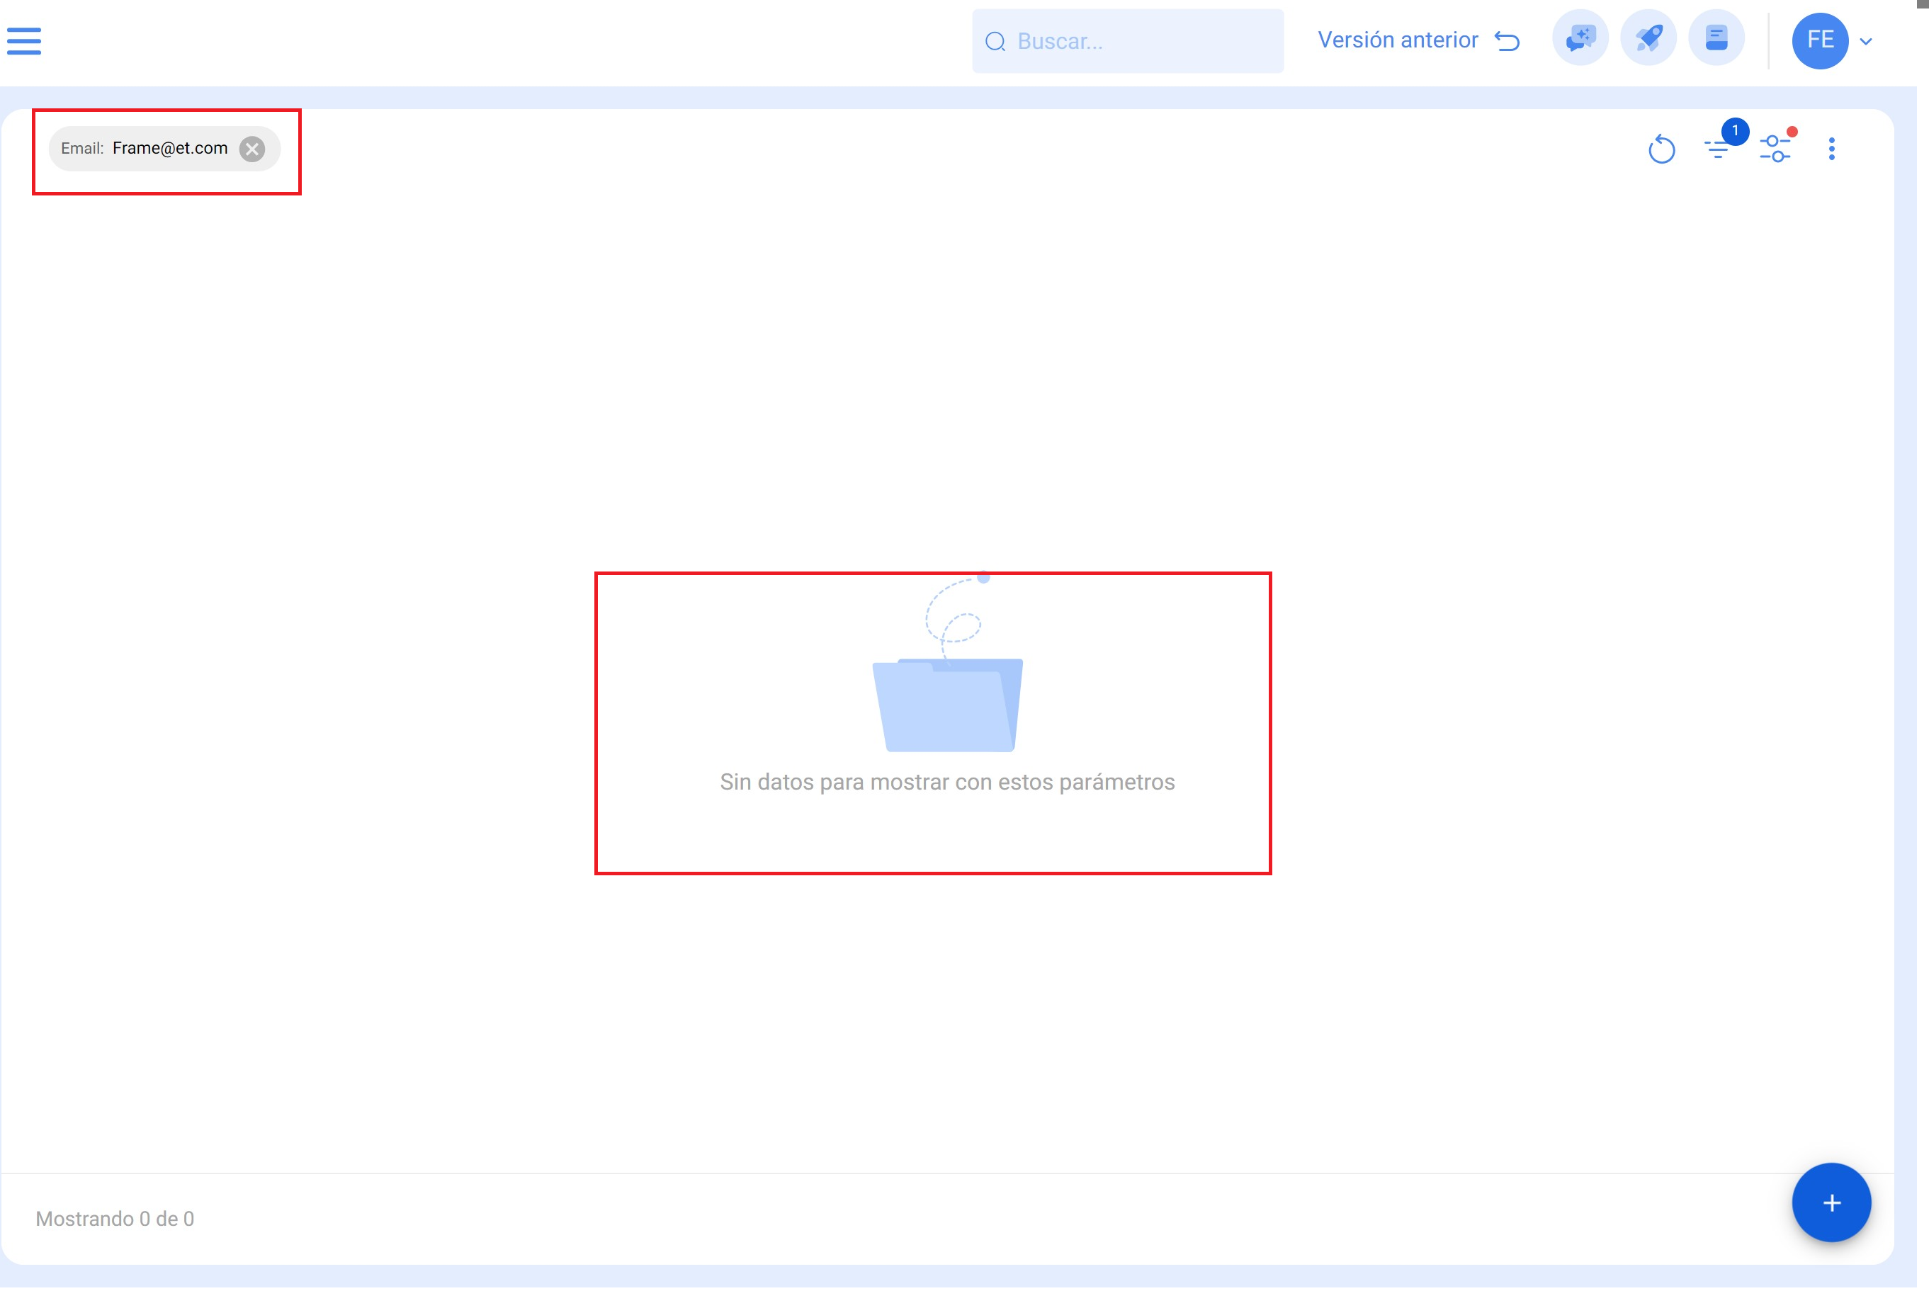Click the AI chat sparkle icon
Screen dimensions: 1929x1291
pyautogui.click(x=1580, y=39)
